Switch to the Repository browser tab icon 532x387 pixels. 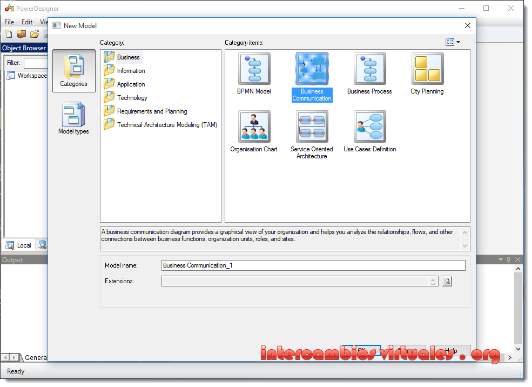click(42, 245)
